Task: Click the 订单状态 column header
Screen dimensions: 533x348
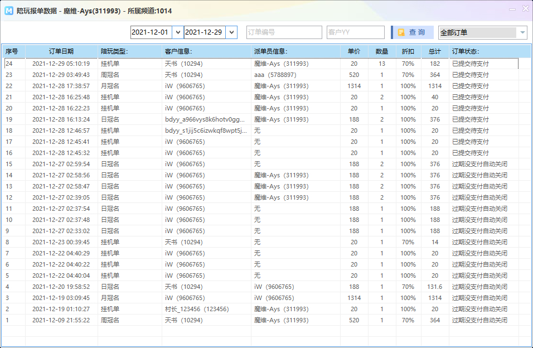Action: coord(484,51)
